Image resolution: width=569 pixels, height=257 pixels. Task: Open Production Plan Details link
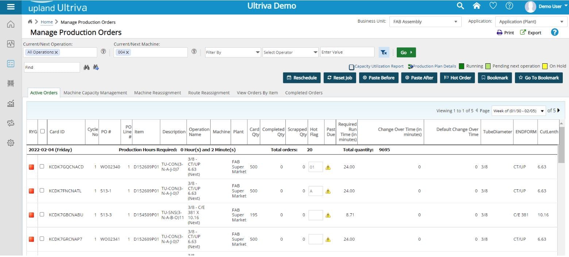pyautogui.click(x=434, y=66)
